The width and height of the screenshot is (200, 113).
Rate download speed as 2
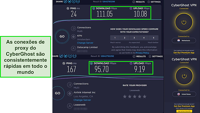[x=125, y=38]
